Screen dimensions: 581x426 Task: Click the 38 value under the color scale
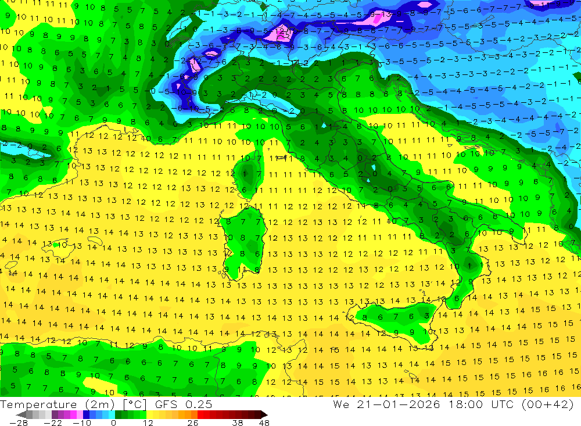point(238,423)
